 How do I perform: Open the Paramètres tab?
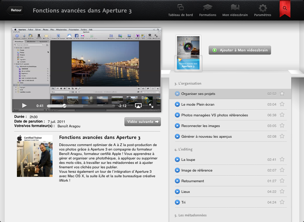(263, 10)
